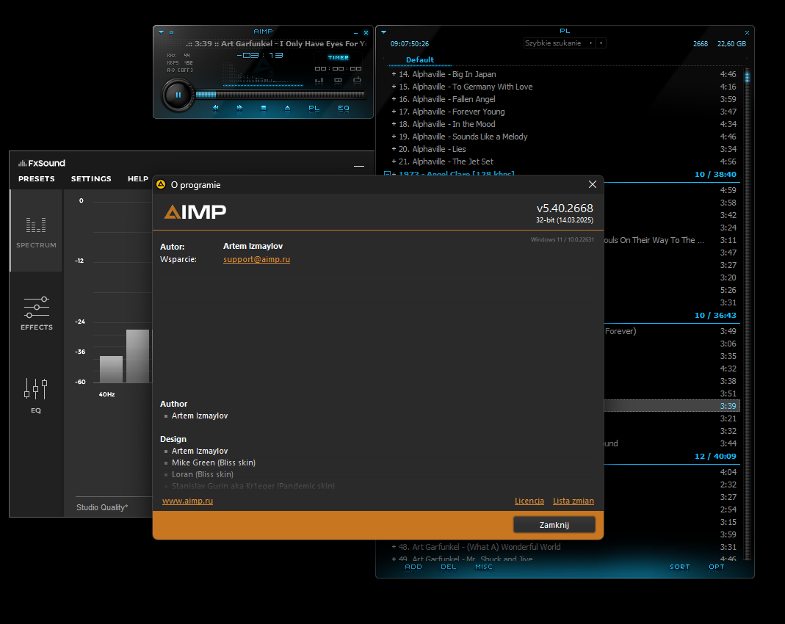
Task: Open the Licencja link
Action: click(529, 501)
